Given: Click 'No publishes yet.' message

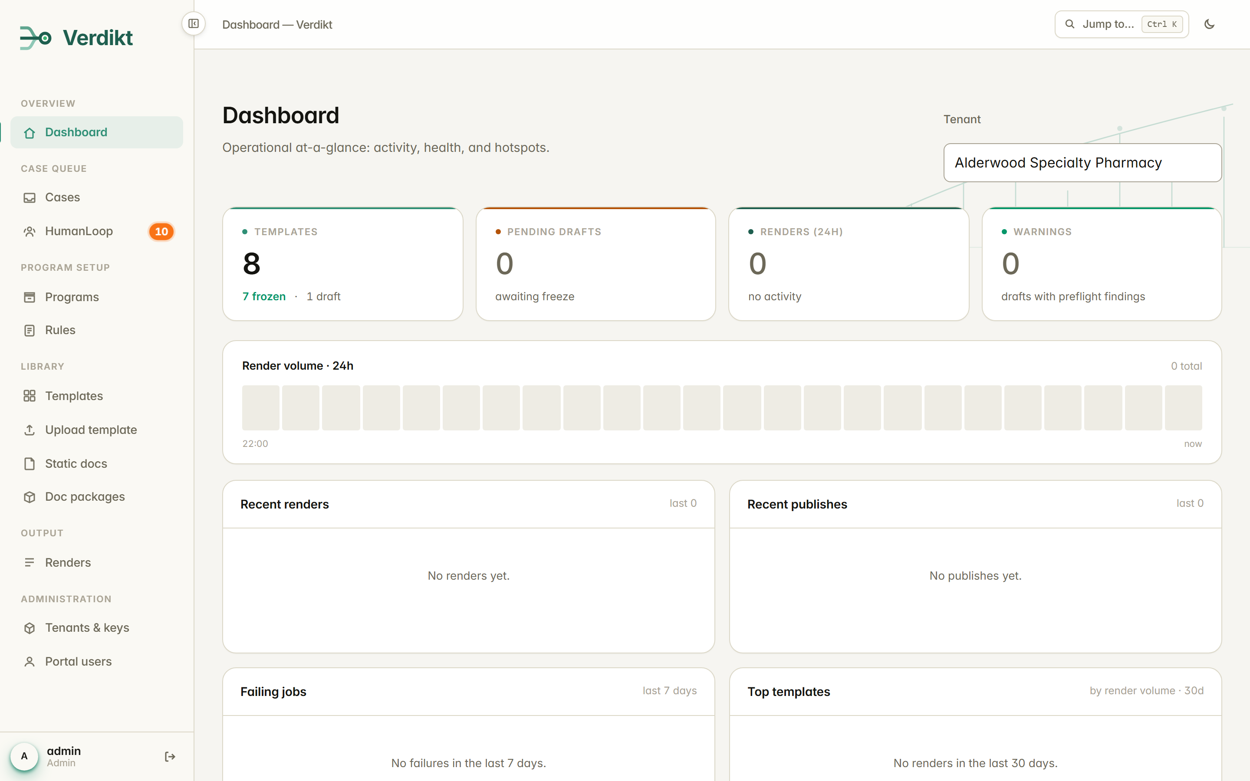Looking at the screenshot, I should 975,576.
